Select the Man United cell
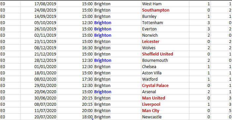 click(x=165, y=98)
